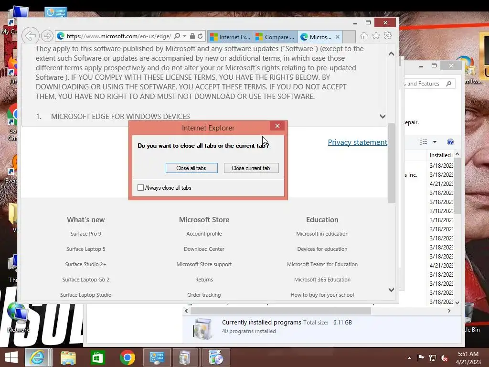Click the address bar search magnifier icon
This screenshot has height=367, width=489.
[x=177, y=36]
